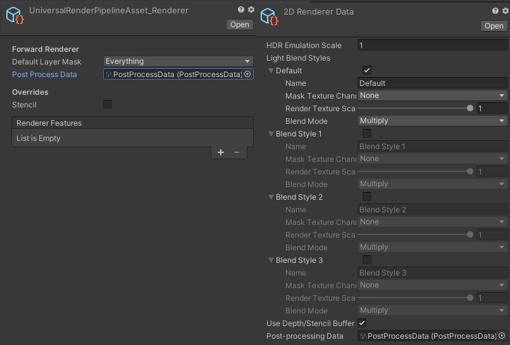Image resolution: width=510 pixels, height=345 pixels.
Task: Click the 'Light Blend Styles' label
Action: tap(298, 58)
